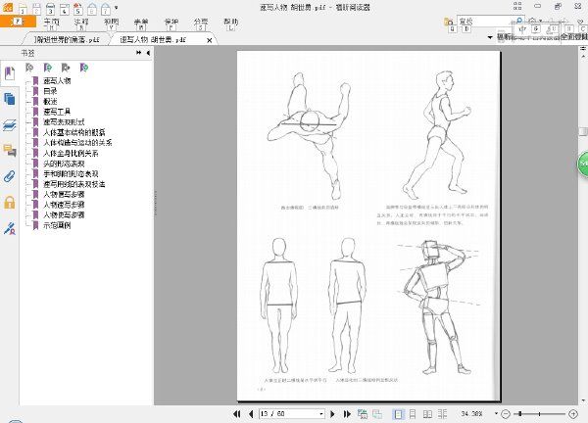Jump to bookmark 人体全身比例关系
Viewport: 588px width, 423px height.
pos(71,153)
